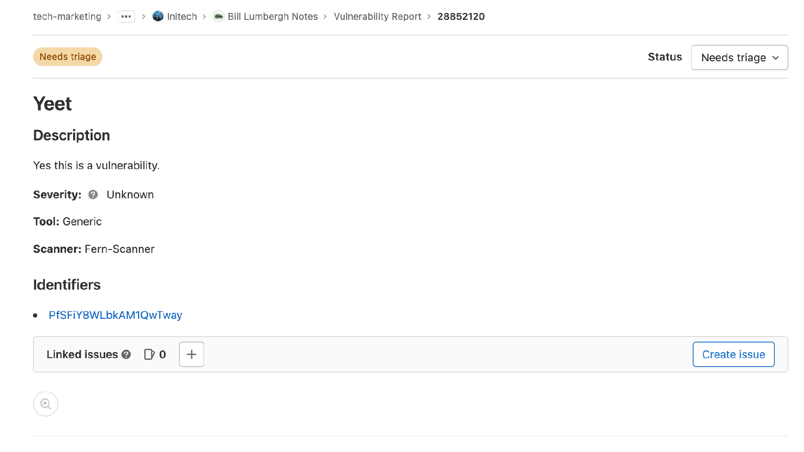Click the plus icon to add linked issue
The height and width of the screenshot is (452, 804).
coord(191,354)
